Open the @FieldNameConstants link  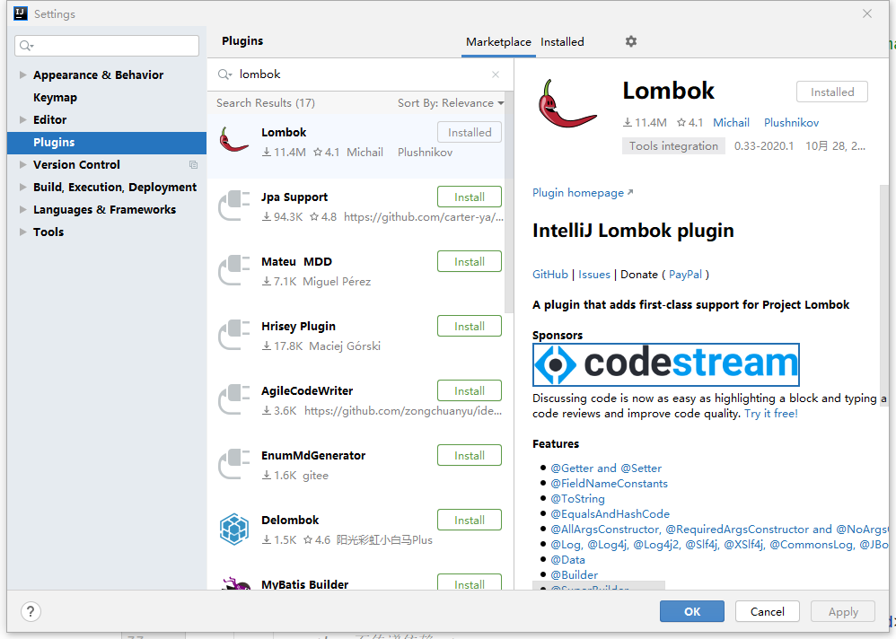[609, 483]
